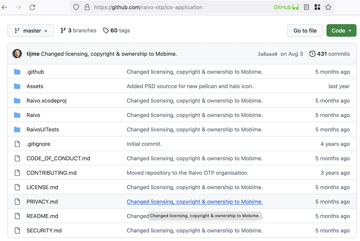Open the 431 commits history
Viewport: 360px width, 241px height.
329,54
